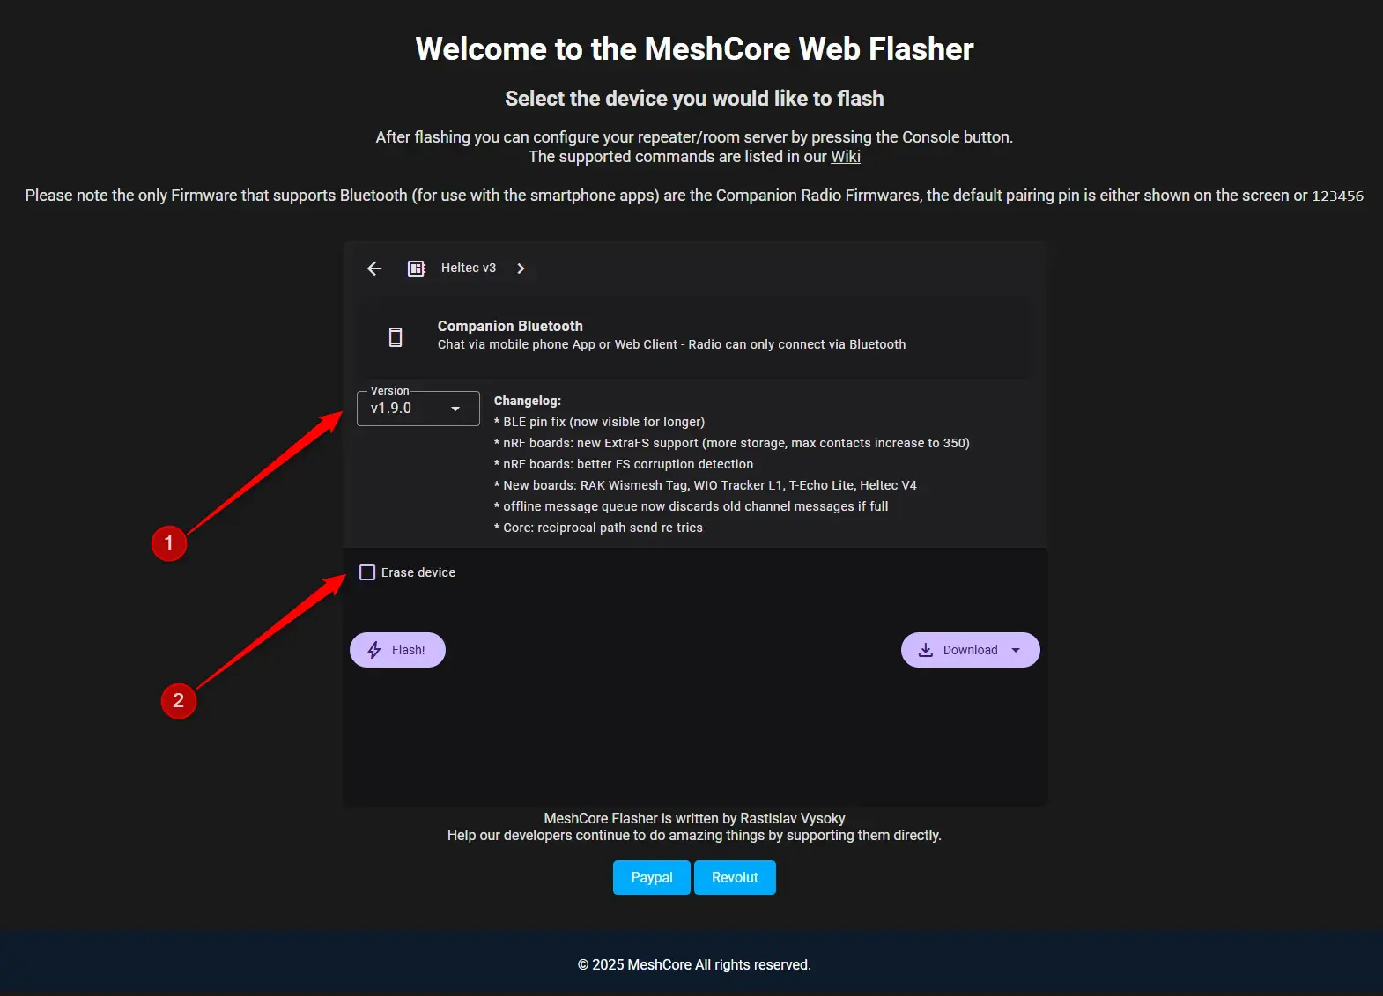Download the firmware file
Viewport: 1383px width, 996px height.
pos(971,650)
